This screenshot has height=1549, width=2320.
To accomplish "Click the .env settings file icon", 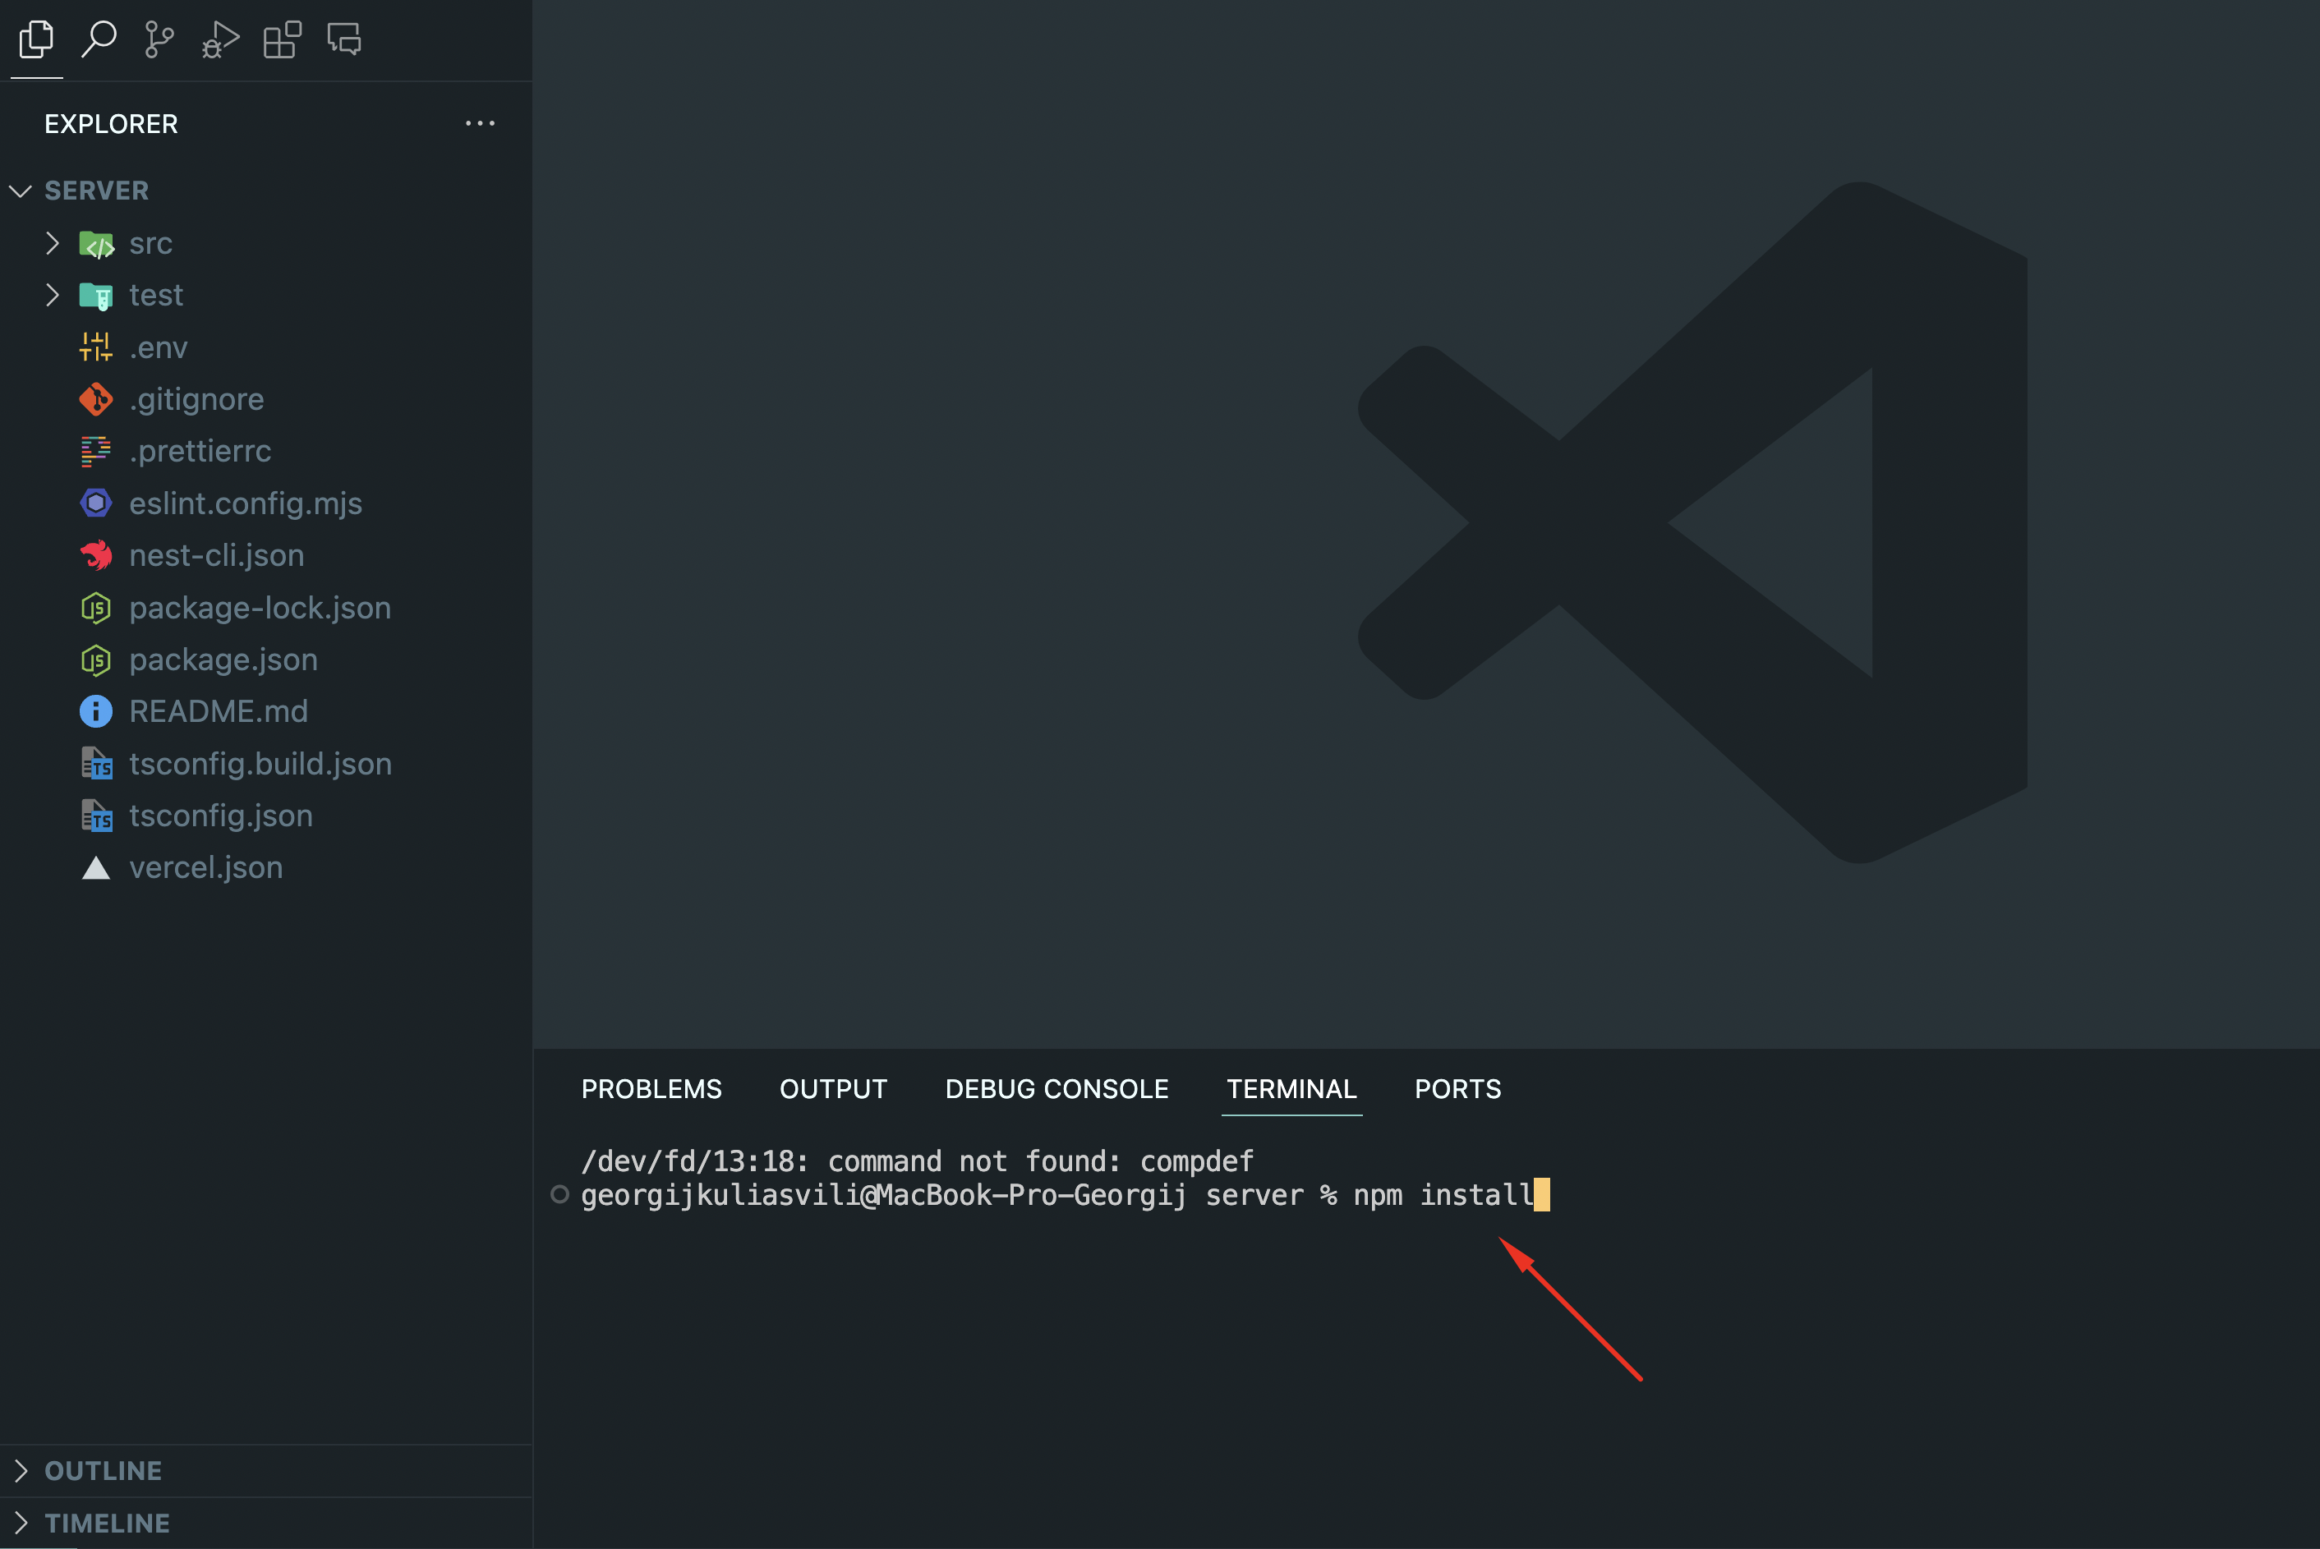I will coord(96,347).
